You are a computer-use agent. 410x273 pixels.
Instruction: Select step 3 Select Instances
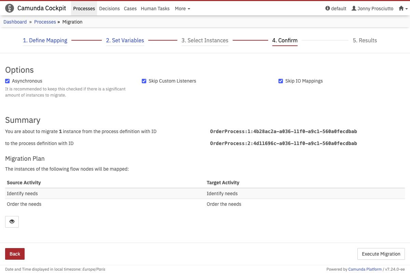(205, 40)
